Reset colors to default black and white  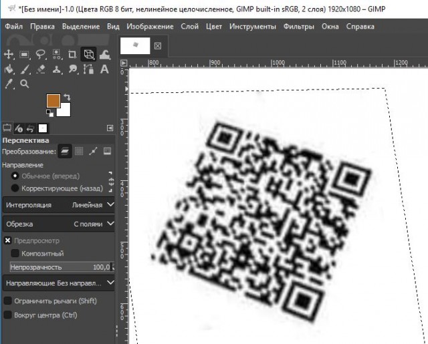point(49,113)
